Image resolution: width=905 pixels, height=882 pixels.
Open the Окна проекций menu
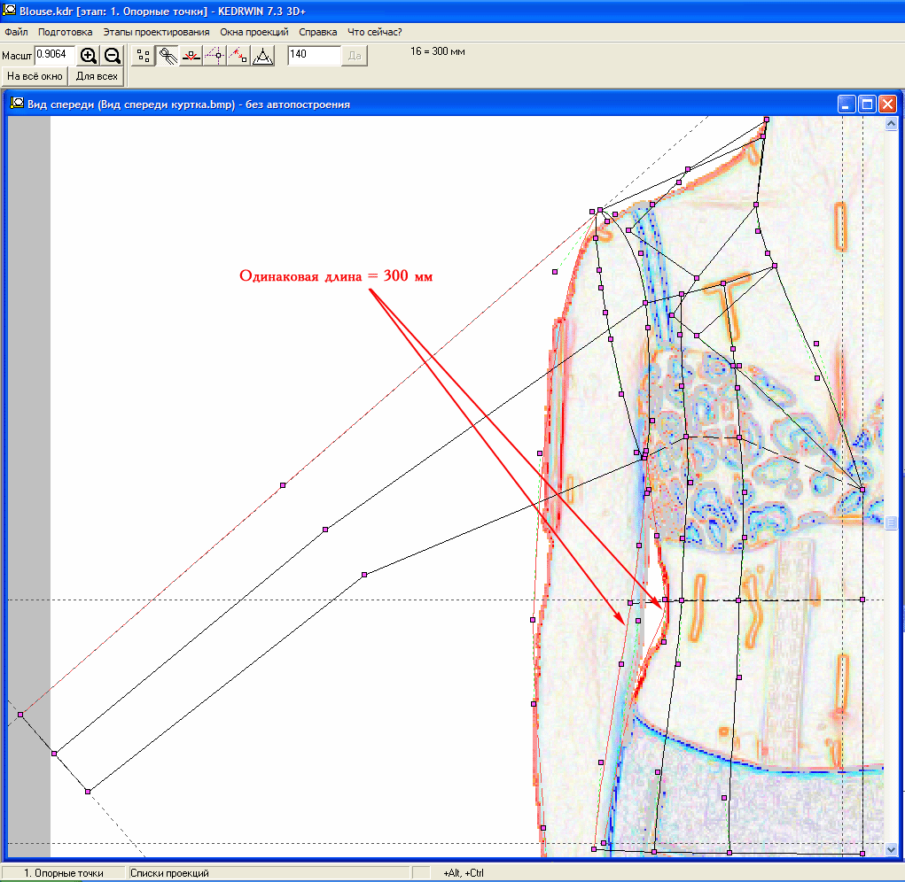coord(254,32)
